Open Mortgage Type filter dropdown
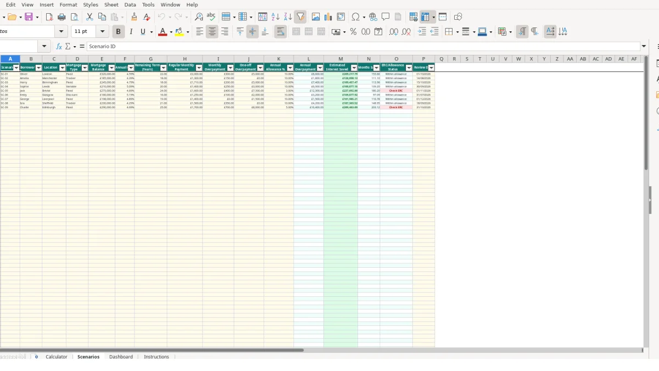This screenshot has width=659, height=371. pos(85,68)
